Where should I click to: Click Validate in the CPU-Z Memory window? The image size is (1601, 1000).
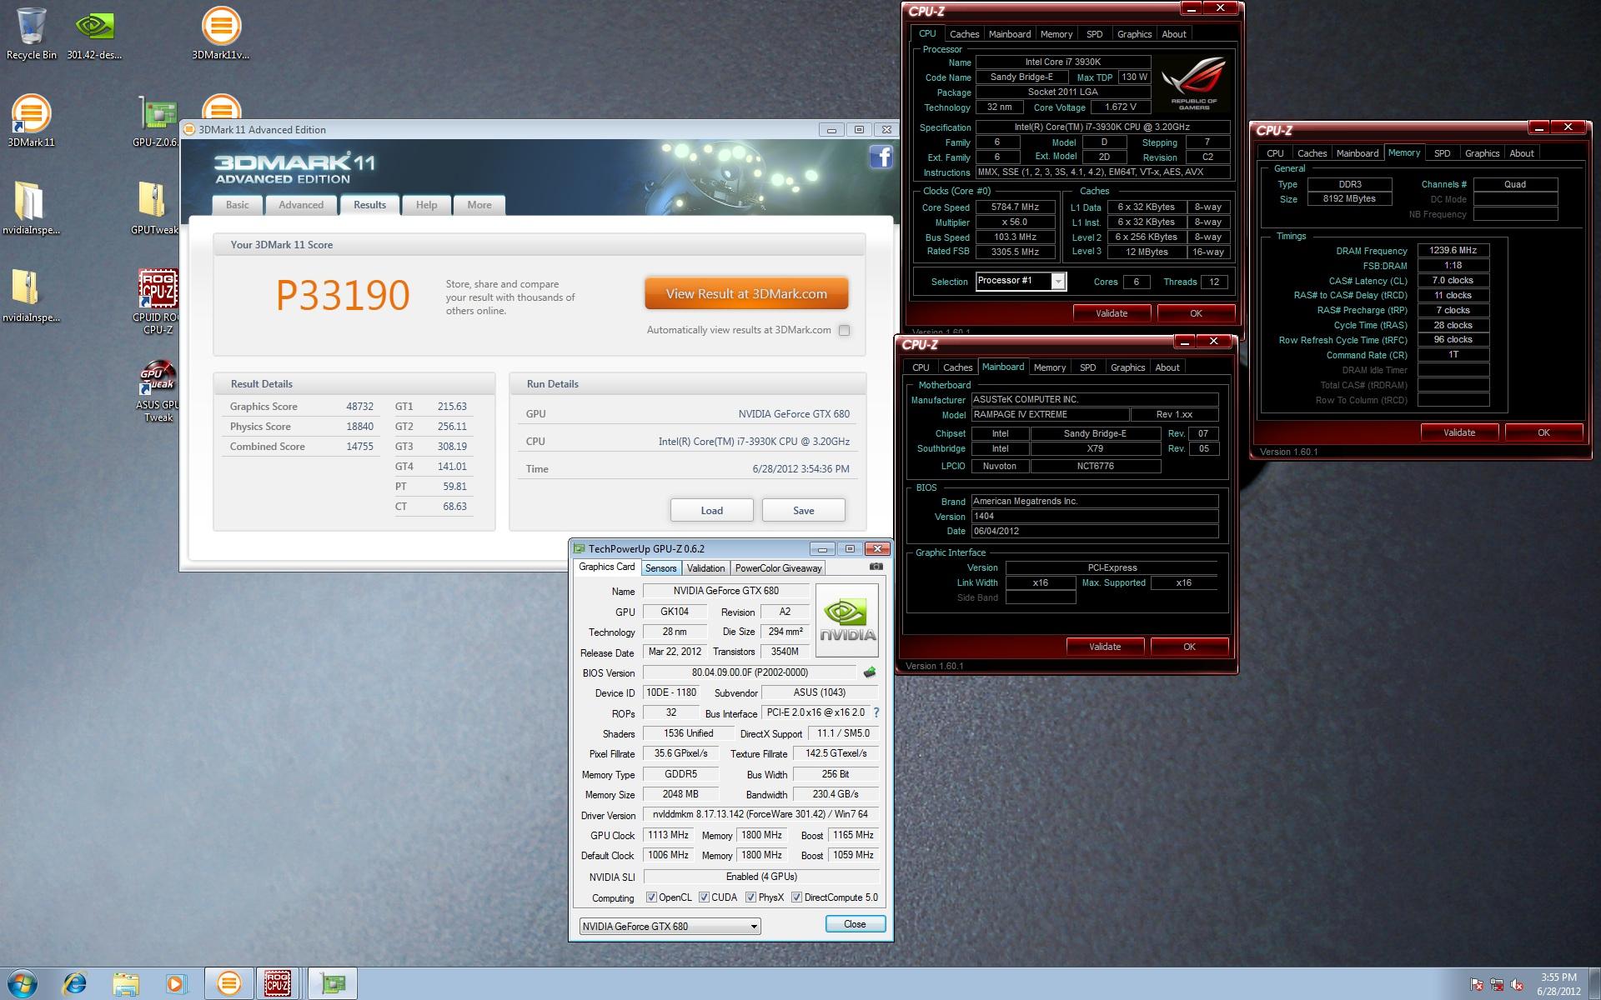(1459, 432)
